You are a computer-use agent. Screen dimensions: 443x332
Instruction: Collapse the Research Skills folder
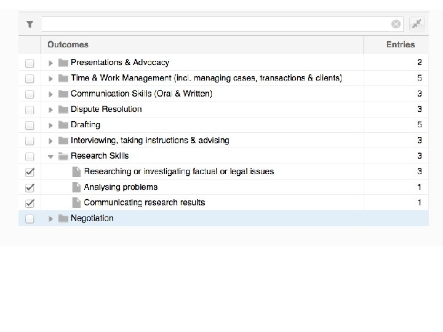(x=51, y=156)
